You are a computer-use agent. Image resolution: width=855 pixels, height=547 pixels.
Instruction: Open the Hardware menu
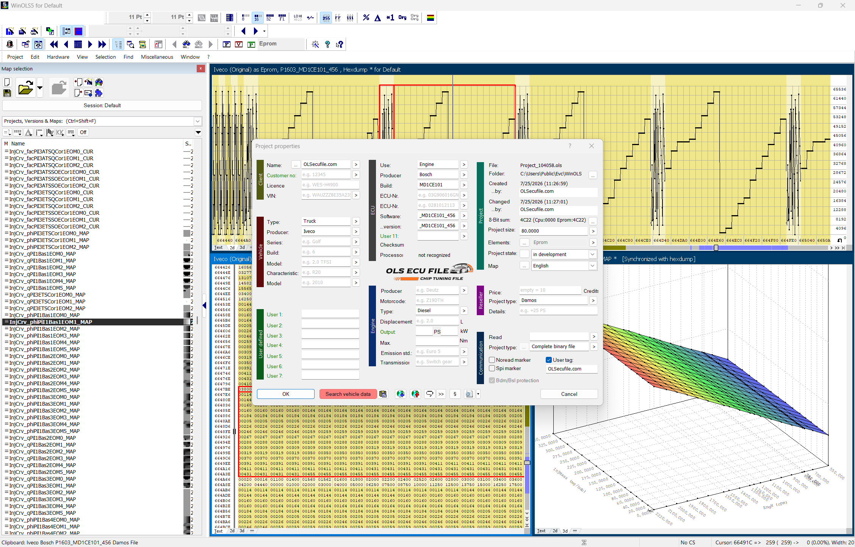[x=58, y=57]
